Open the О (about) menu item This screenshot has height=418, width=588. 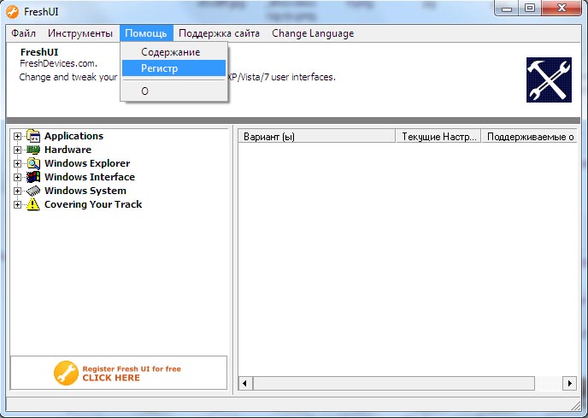(x=174, y=91)
